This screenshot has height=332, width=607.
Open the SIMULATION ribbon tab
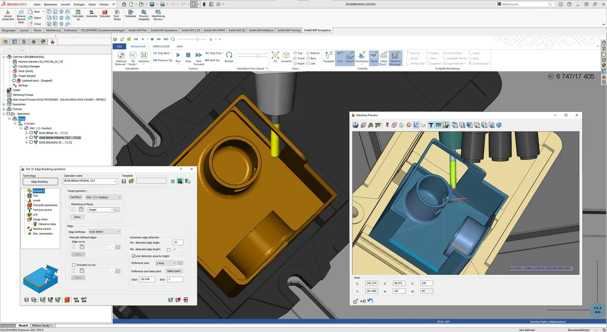[x=138, y=46]
